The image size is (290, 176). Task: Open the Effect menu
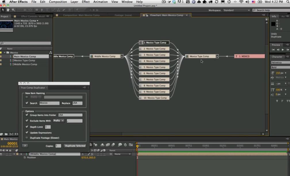tap(86, 2)
